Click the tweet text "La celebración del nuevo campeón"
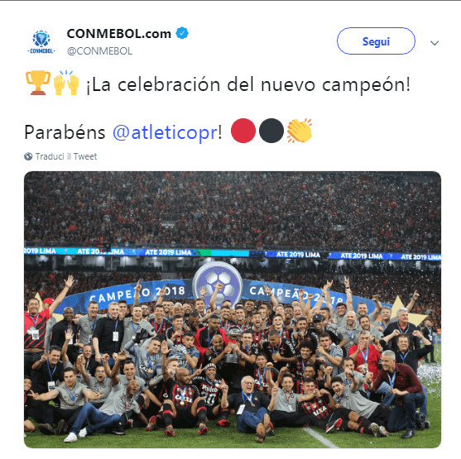This screenshot has height=459, width=461. coord(247,84)
